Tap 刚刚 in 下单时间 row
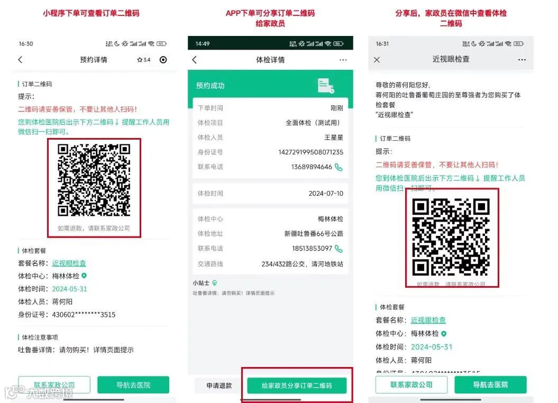The height and width of the screenshot is (403, 558). pyautogui.click(x=336, y=108)
